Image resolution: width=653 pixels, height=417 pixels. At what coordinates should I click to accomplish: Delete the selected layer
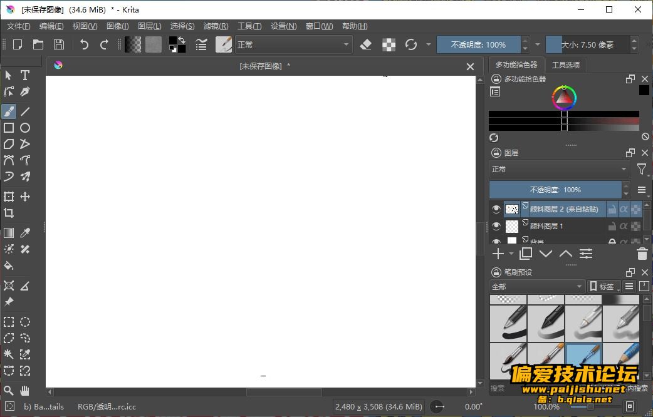pos(642,254)
